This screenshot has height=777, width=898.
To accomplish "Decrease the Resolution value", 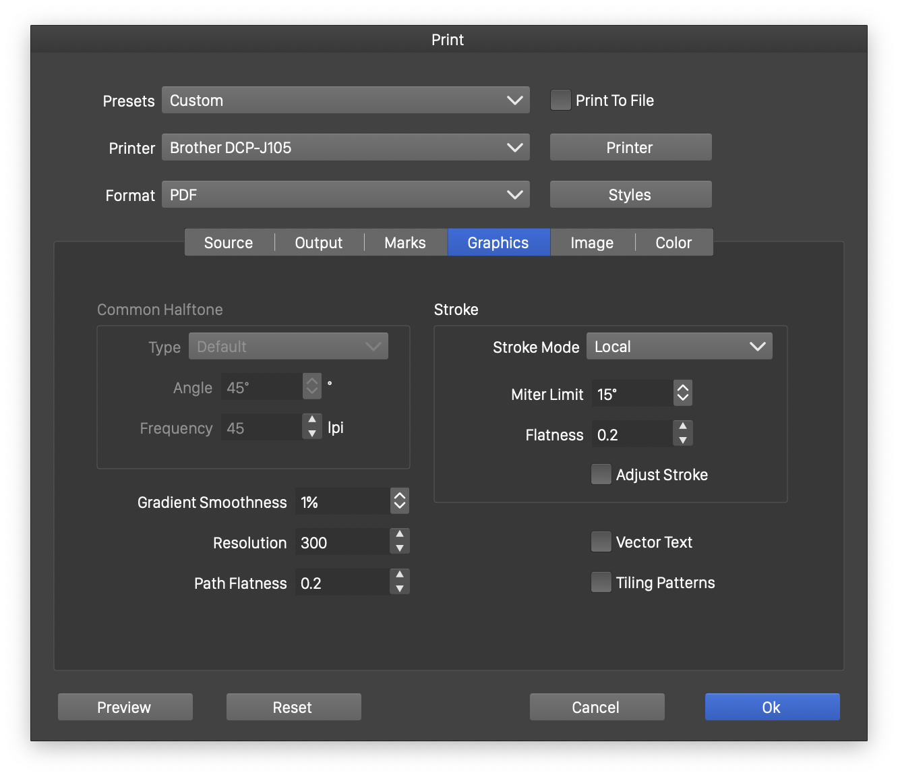I will [400, 549].
